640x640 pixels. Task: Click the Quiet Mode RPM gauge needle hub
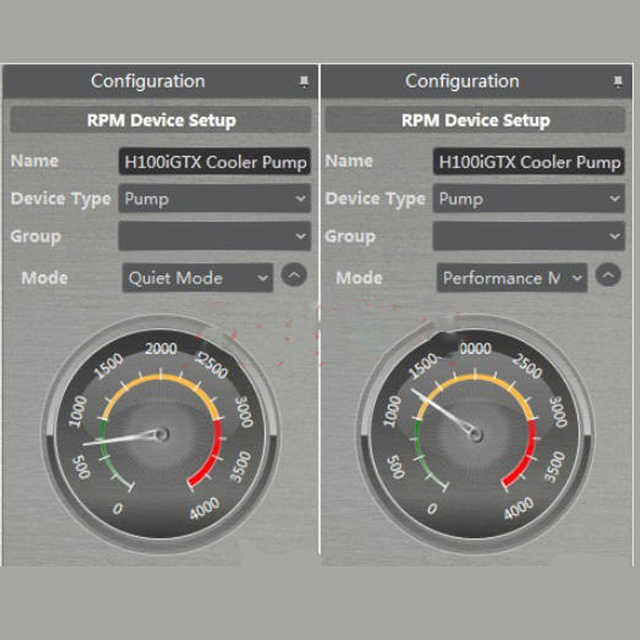162,434
